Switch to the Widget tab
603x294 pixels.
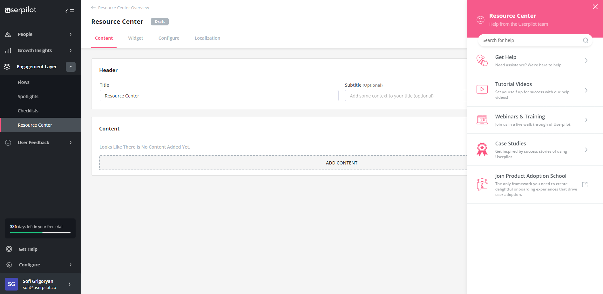(135, 38)
